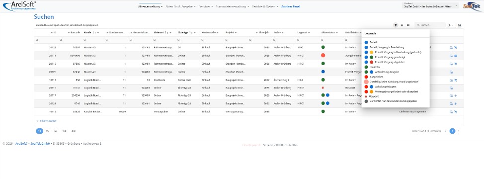Go to next page arrow
This screenshot has width=484, height=179.
coord(459,131)
